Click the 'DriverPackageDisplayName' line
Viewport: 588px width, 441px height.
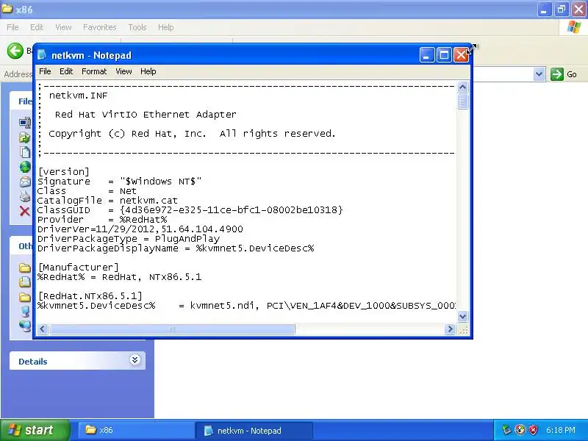coord(176,248)
